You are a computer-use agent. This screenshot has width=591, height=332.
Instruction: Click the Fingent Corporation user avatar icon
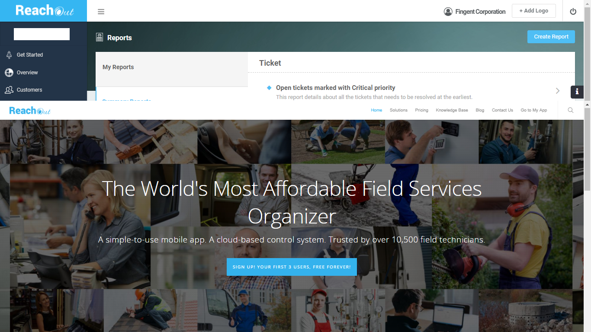pyautogui.click(x=448, y=12)
